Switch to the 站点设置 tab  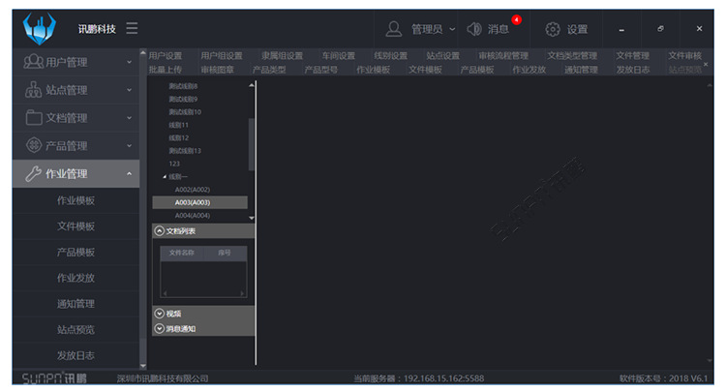point(442,55)
